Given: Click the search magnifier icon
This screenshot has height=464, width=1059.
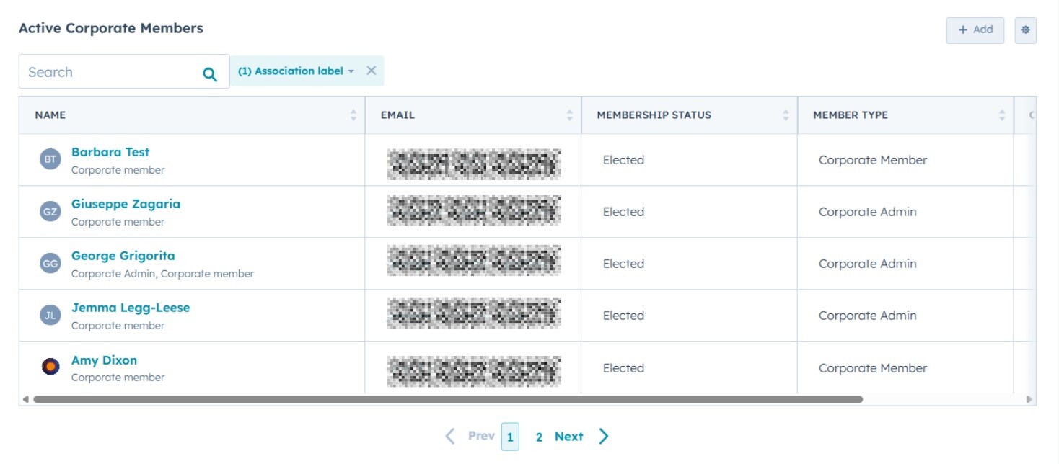Looking at the screenshot, I should [x=210, y=73].
